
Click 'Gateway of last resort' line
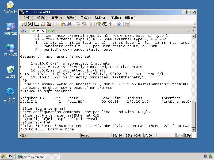[55, 57]
